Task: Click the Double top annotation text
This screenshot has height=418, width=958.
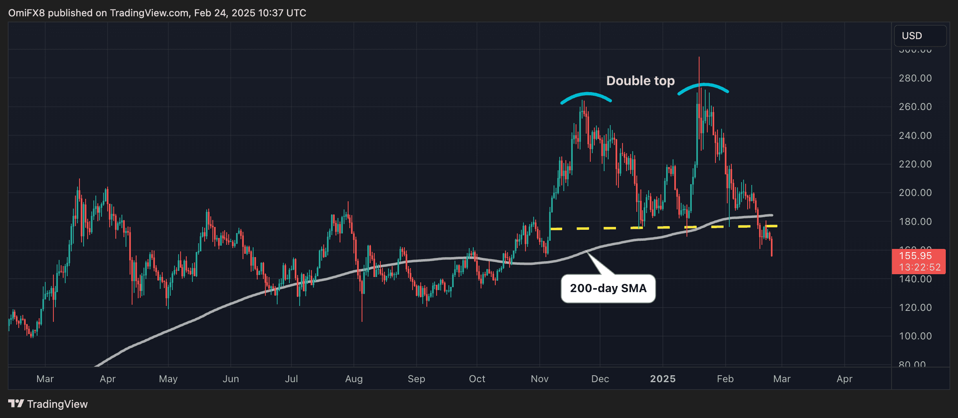Action: (x=640, y=81)
